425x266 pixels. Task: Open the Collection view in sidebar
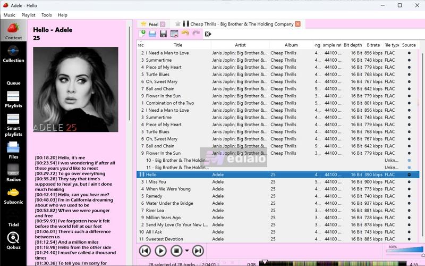coord(13,54)
